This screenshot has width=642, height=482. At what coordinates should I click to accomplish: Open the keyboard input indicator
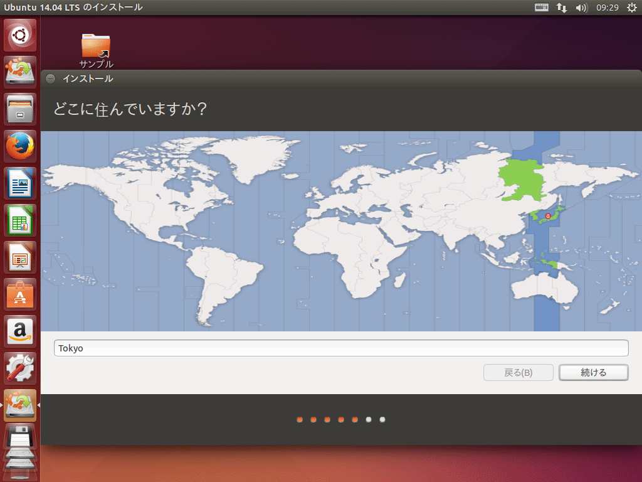click(x=541, y=8)
